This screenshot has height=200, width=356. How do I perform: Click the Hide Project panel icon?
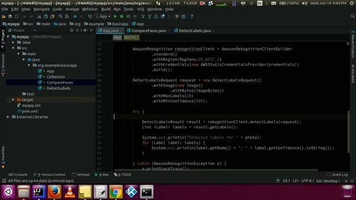coord(92,30)
